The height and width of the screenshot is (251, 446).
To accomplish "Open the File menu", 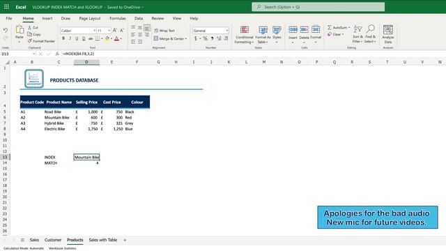I will coord(9,18).
